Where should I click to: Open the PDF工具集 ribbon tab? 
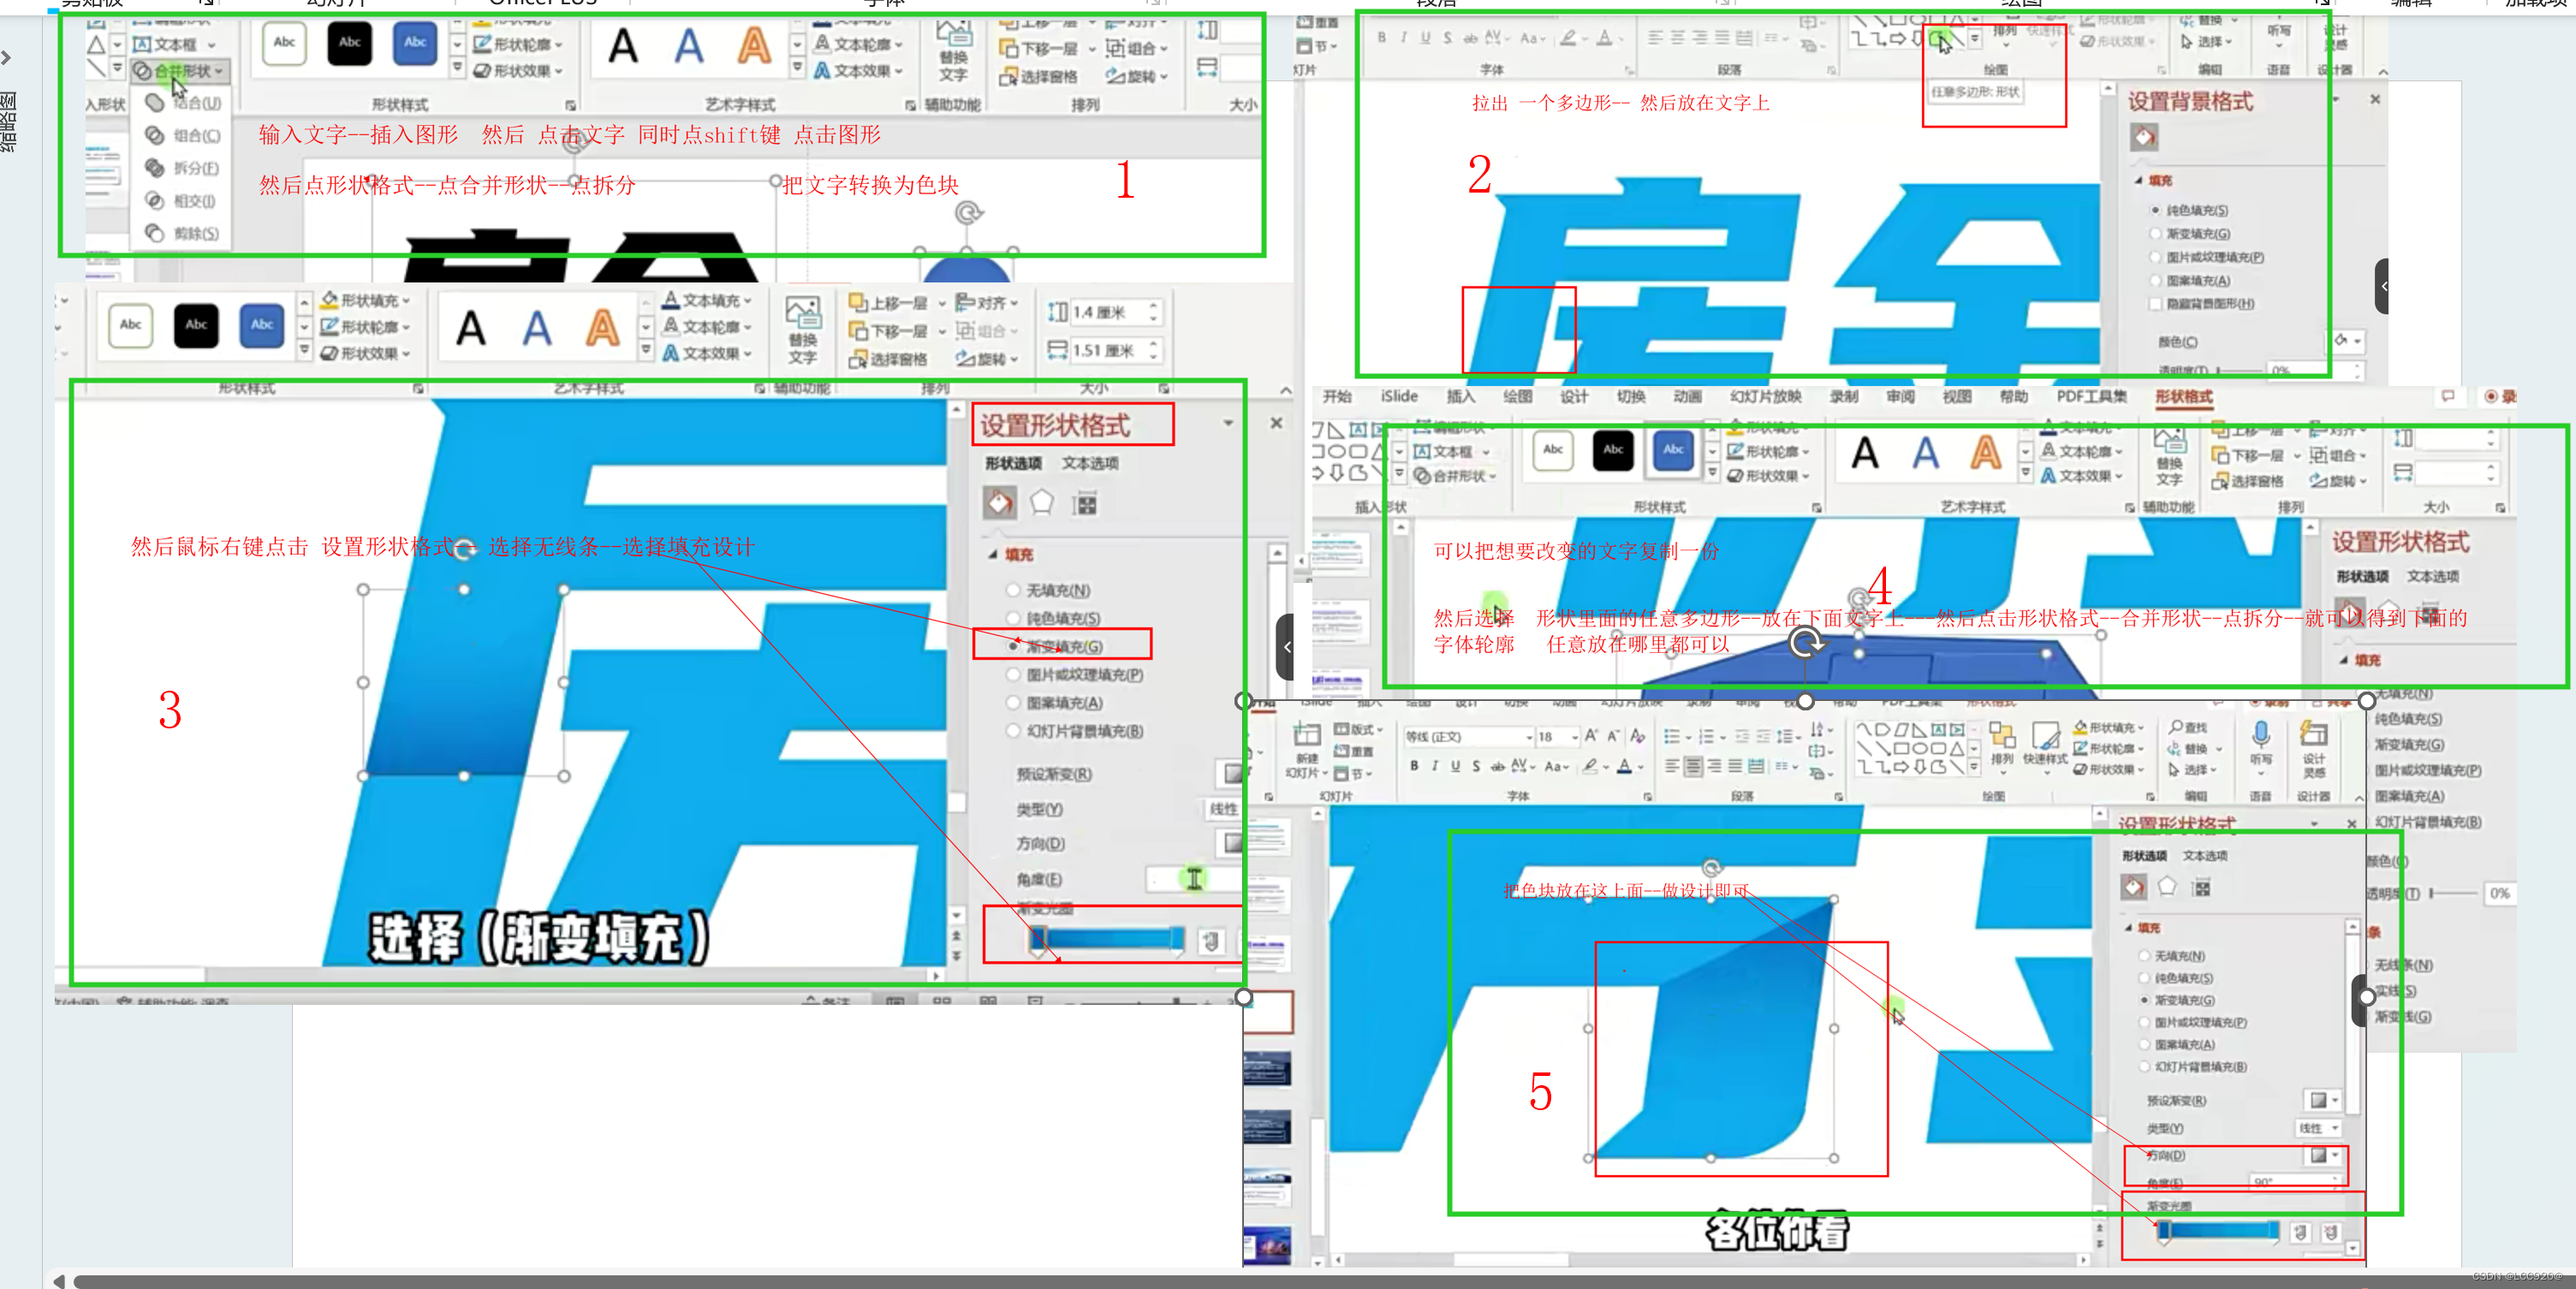pyautogui.click(x=2091, y=396)
